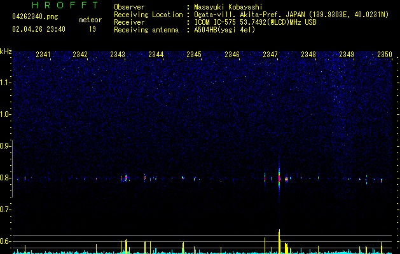Image resolution: width=400 pixels, height=254 pixels.
Task: Click the Receiving antenna label
Action: point(146,30)
